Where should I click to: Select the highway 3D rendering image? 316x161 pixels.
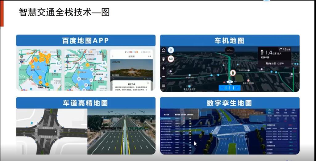121,131
